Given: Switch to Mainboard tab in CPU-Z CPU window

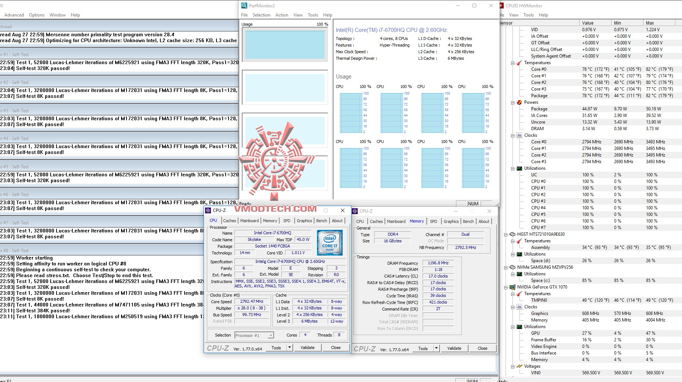Looking at the screenshot, I should tap(249, 221).
